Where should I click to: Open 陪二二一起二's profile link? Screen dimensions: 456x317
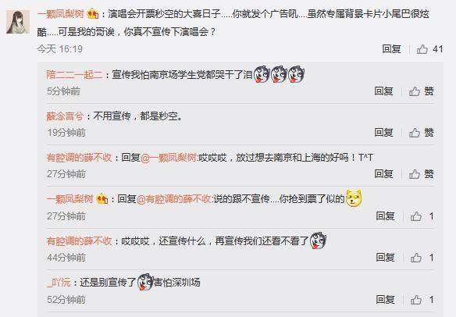pyautogui.click(x=74, y=75)
